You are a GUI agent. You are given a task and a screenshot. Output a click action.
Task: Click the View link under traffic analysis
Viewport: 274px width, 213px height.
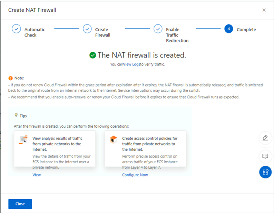[x=37, y=175]
